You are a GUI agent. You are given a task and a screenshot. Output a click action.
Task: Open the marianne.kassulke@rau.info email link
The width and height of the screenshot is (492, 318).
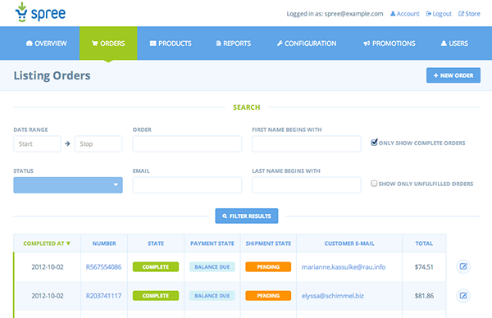pos(344,267)
